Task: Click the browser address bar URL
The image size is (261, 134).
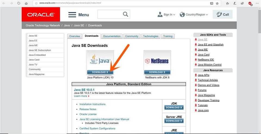Action: click(x=70, y=3)
